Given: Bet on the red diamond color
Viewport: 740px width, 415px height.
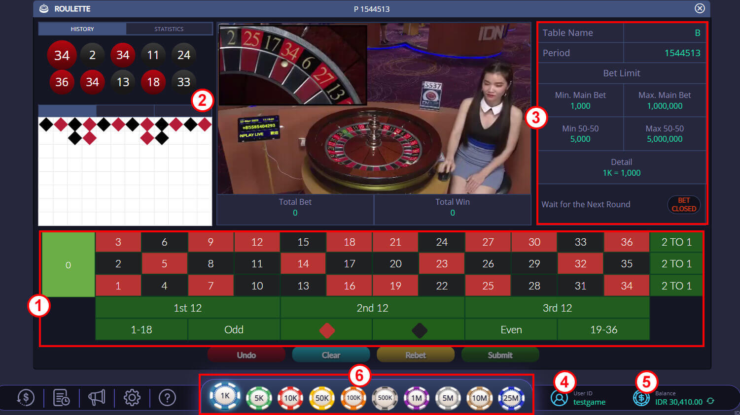Looking at the screenshot, I should click(x=326, y=330).
